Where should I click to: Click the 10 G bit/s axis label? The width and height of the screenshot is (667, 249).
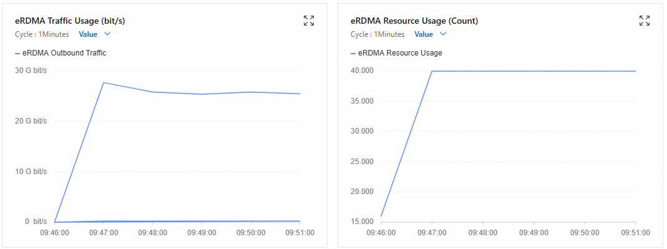pos(31,172)
